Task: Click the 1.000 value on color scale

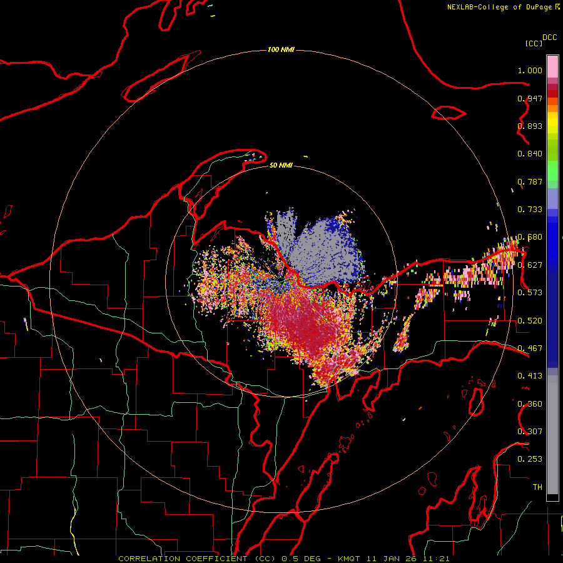Action: [x=530, y=70]
